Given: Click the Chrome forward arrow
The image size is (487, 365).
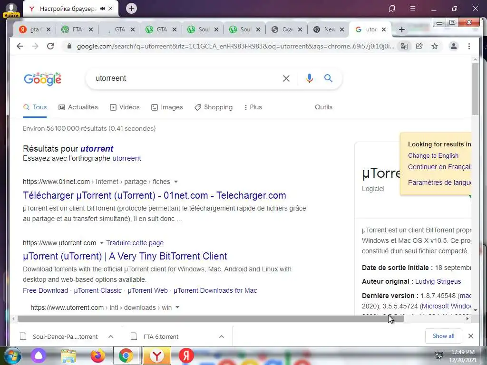Looking at the screenshot, I should pyautogui.click(x=35, y=46).
